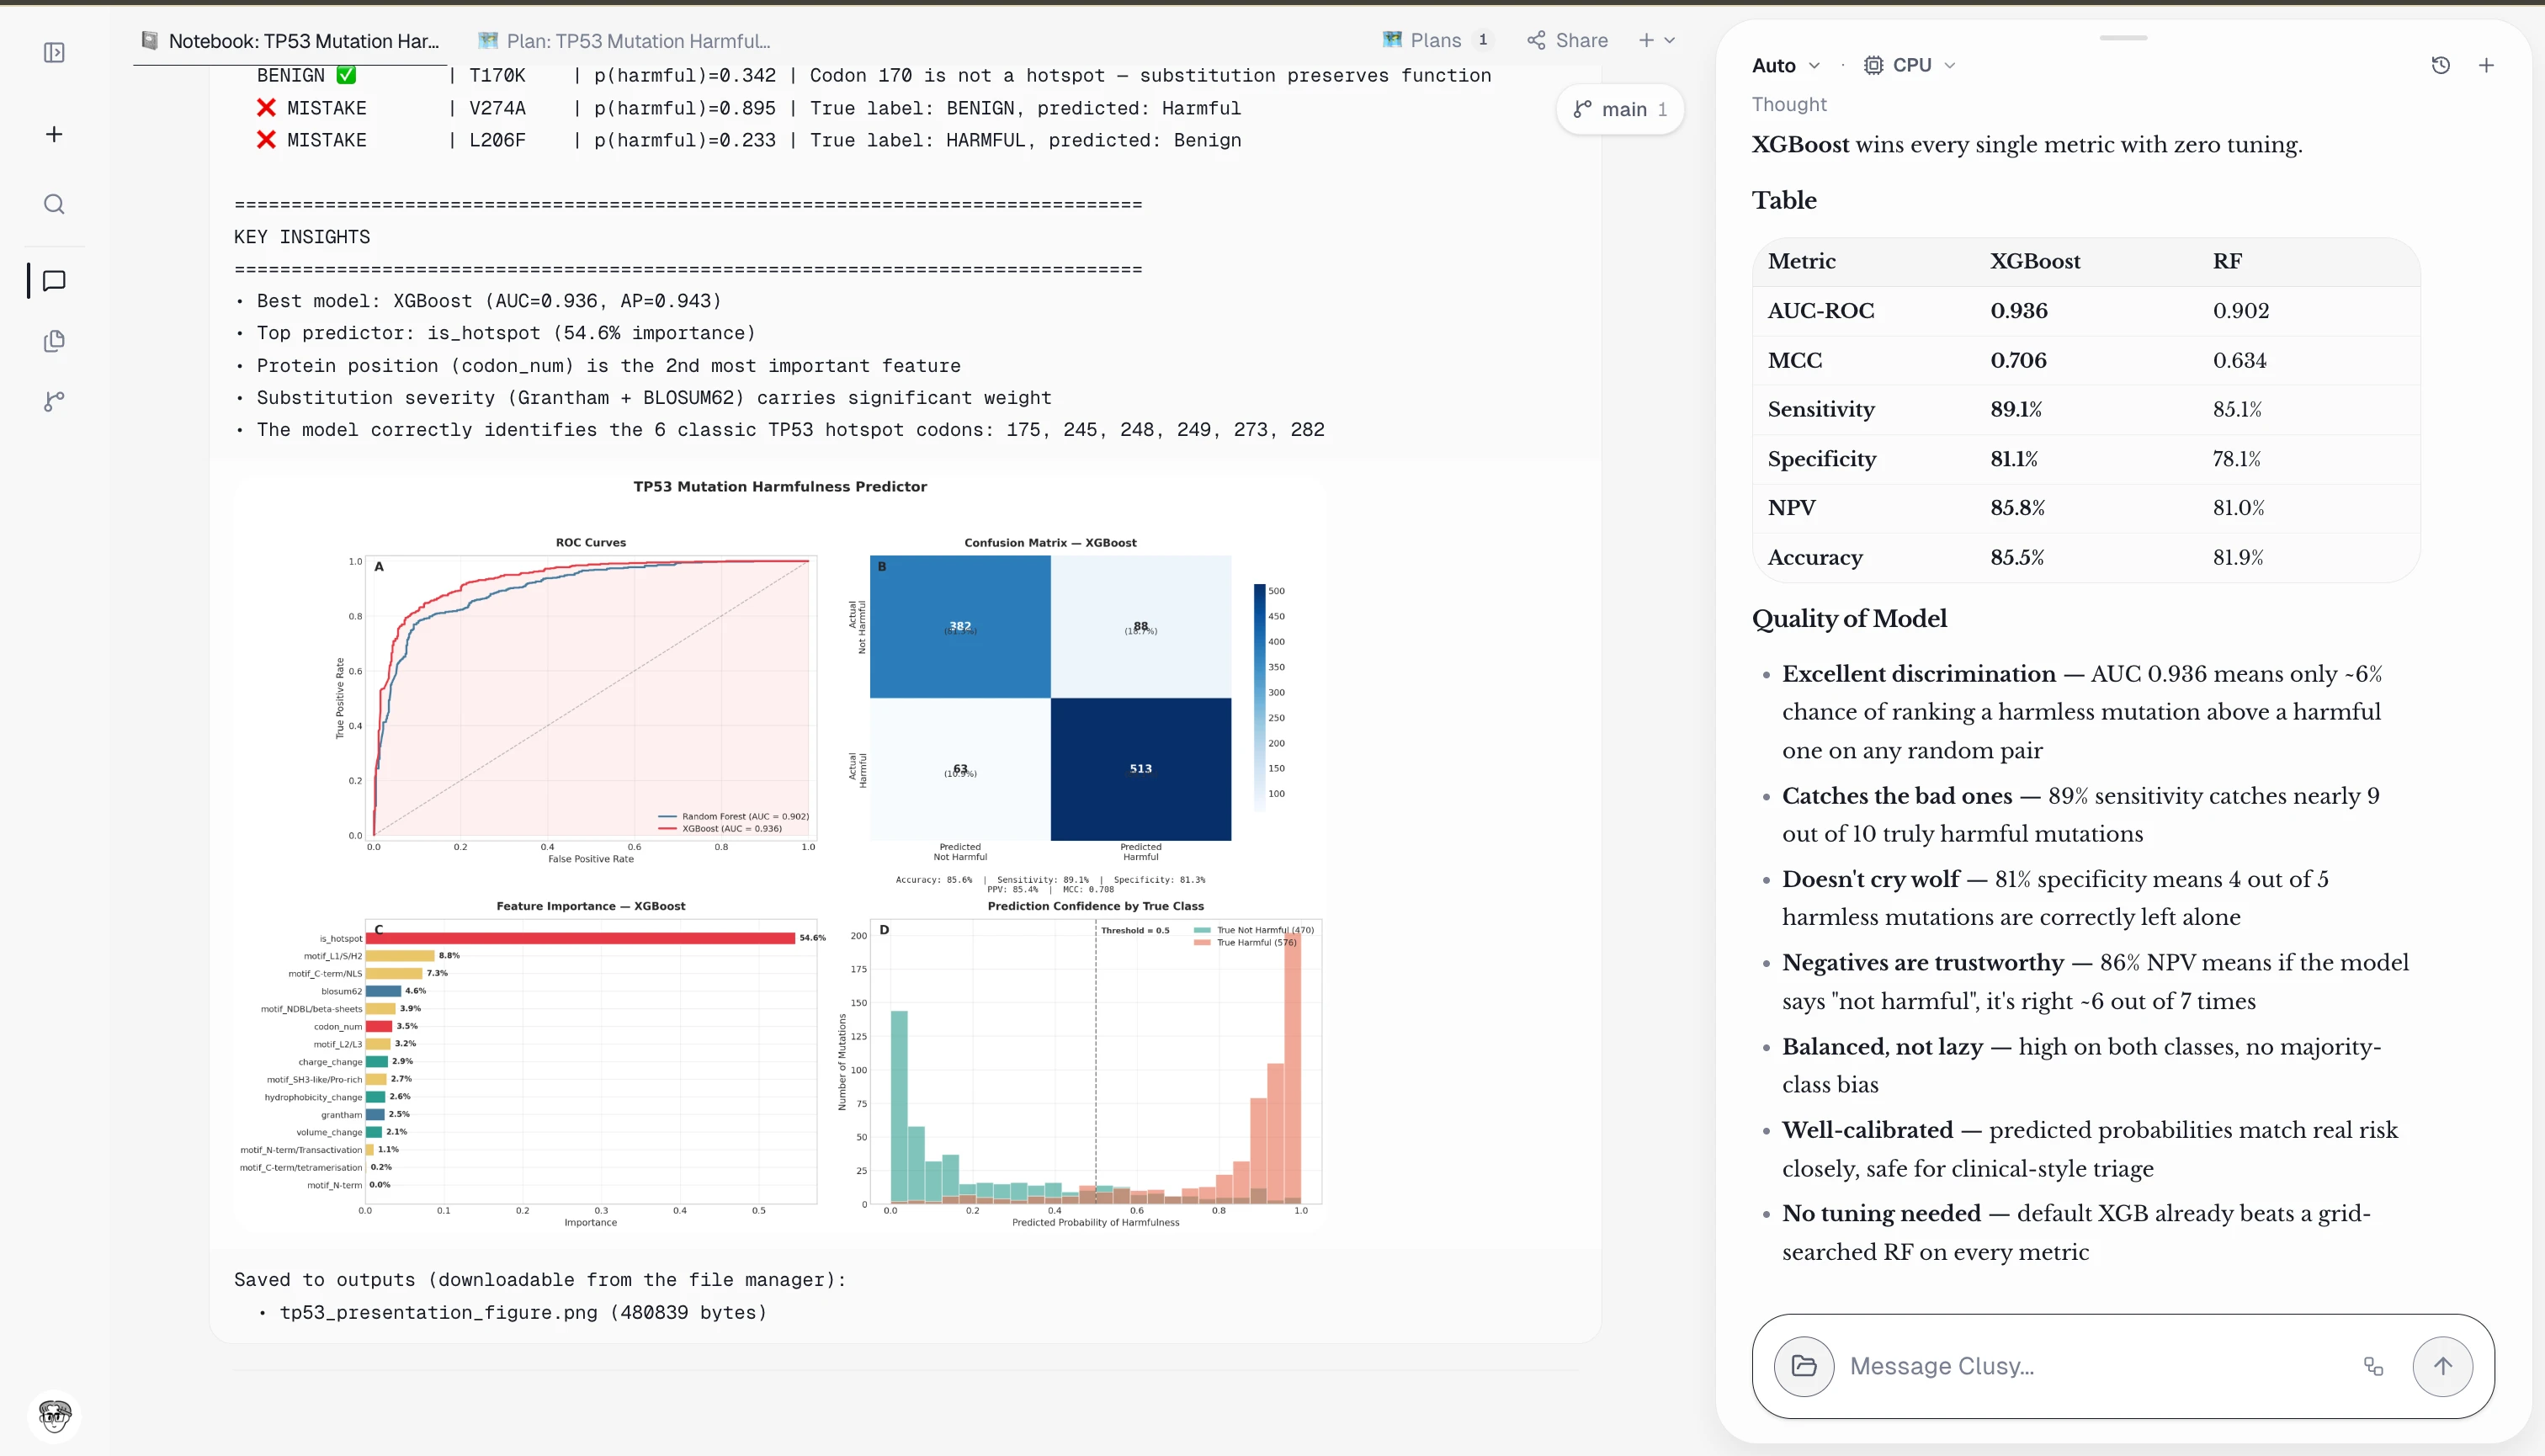The height and width of the screenshot is (1456, 2545).
Task: Click the notebook icon on the Notebook tab
Action: click(150, 40)
